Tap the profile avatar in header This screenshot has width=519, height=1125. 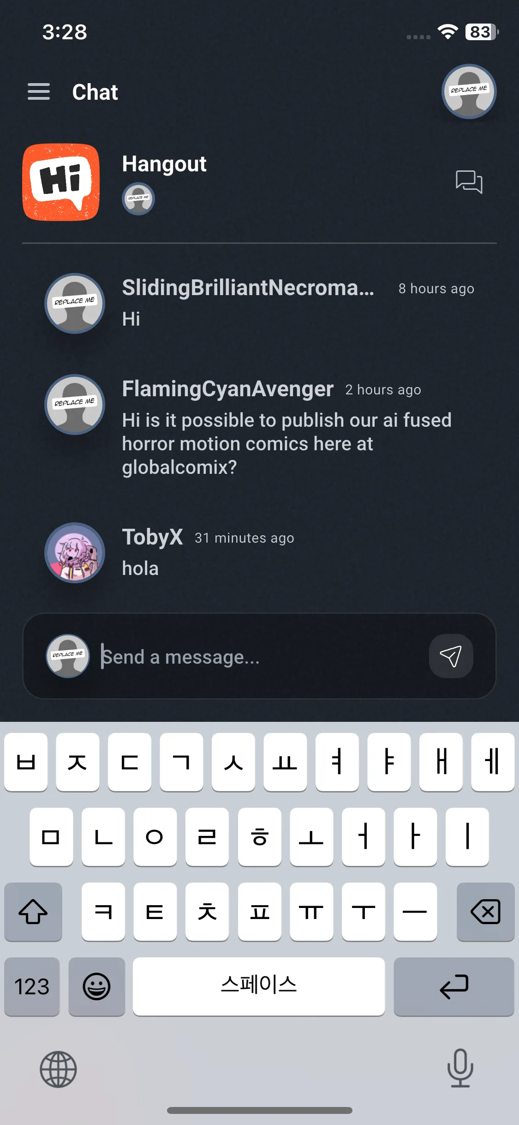click(x=469, y=91)
